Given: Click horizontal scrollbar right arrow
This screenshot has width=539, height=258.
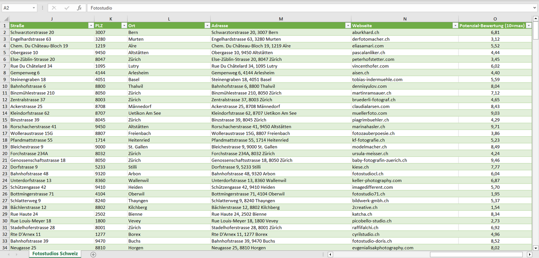Looking at the screenshot, I should pyautogui.click(x=529, y=254).
